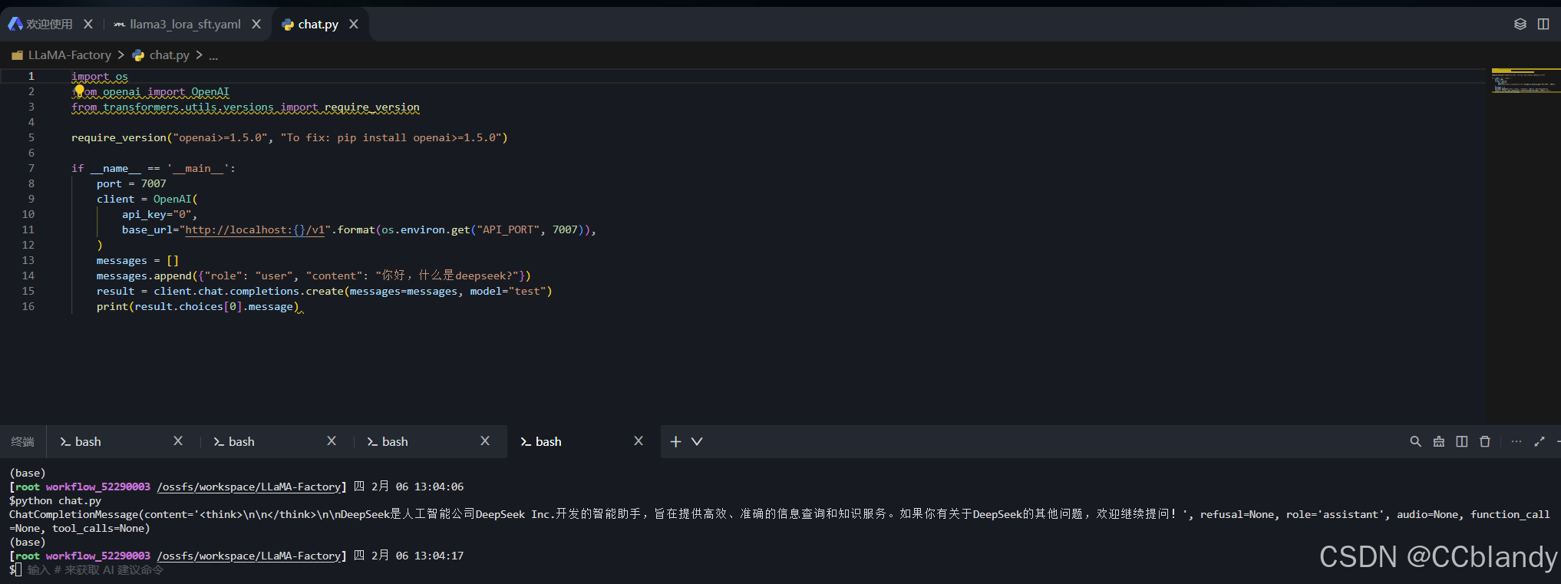Click the bash icon of the first terminal tab
Viewport: 1561px width, 584px height.
(65, 441)
